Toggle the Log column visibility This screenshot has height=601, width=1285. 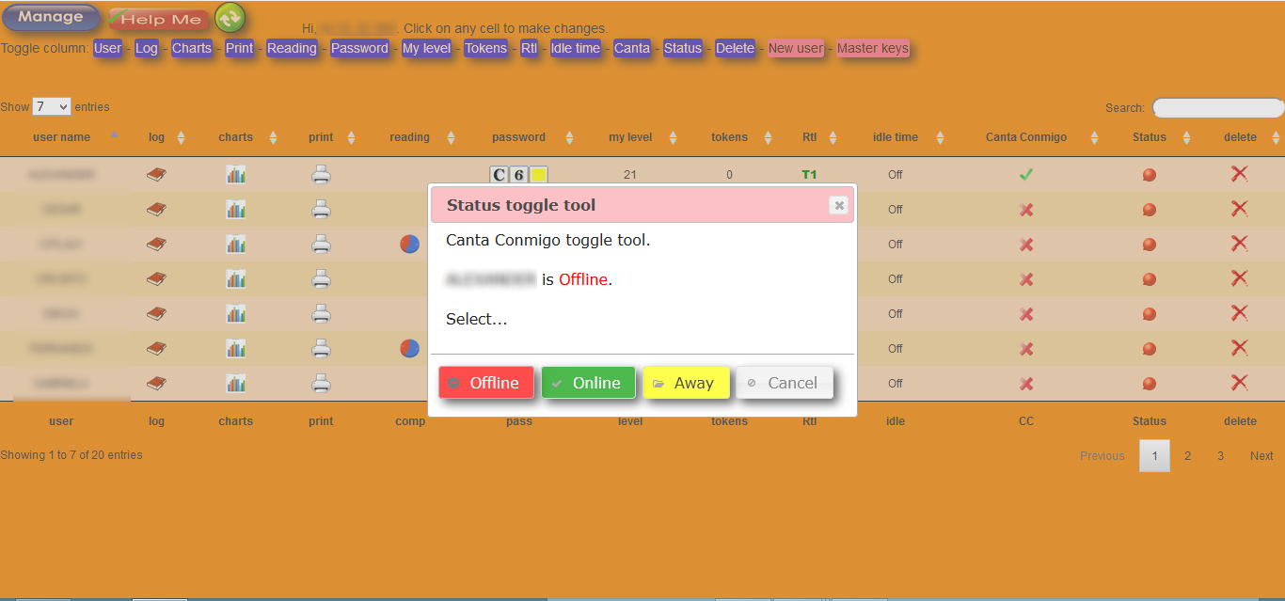point(147,48)
